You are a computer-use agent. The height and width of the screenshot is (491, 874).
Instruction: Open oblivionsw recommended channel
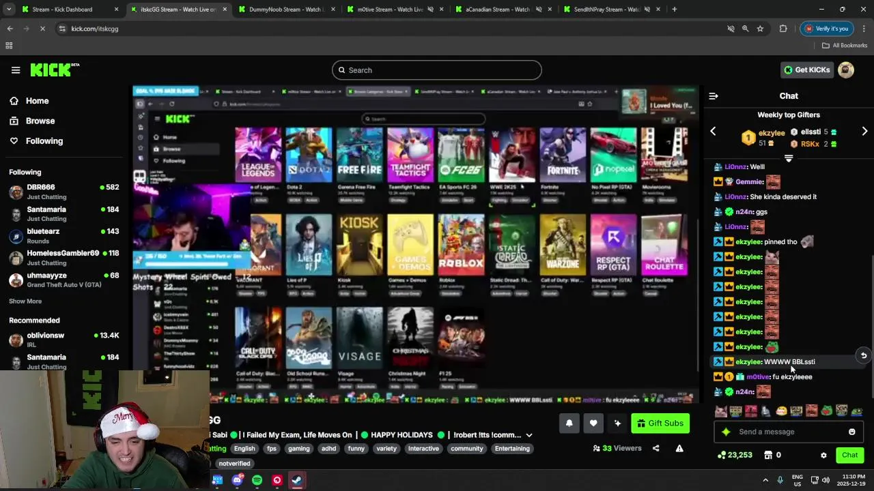click(x=64, y=340)
